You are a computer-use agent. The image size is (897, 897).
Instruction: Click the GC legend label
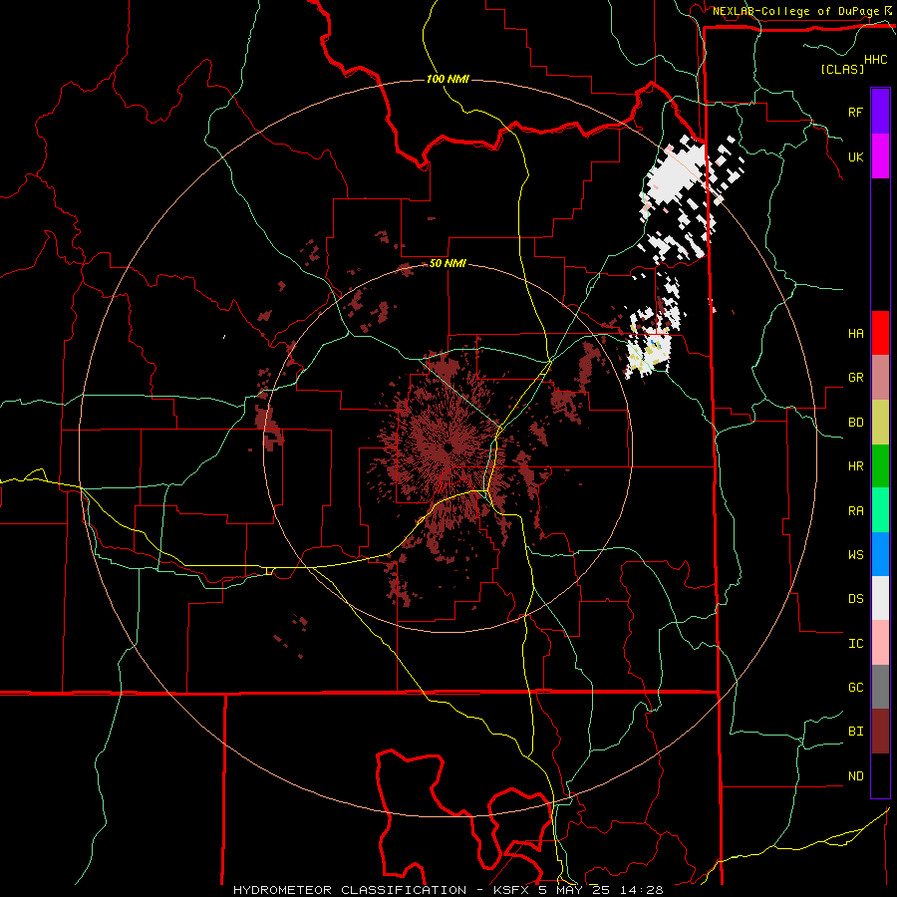(x=855, y=687)
